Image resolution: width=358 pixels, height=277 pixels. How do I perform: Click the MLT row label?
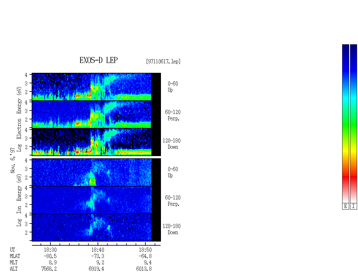click(x=14, y=262)
